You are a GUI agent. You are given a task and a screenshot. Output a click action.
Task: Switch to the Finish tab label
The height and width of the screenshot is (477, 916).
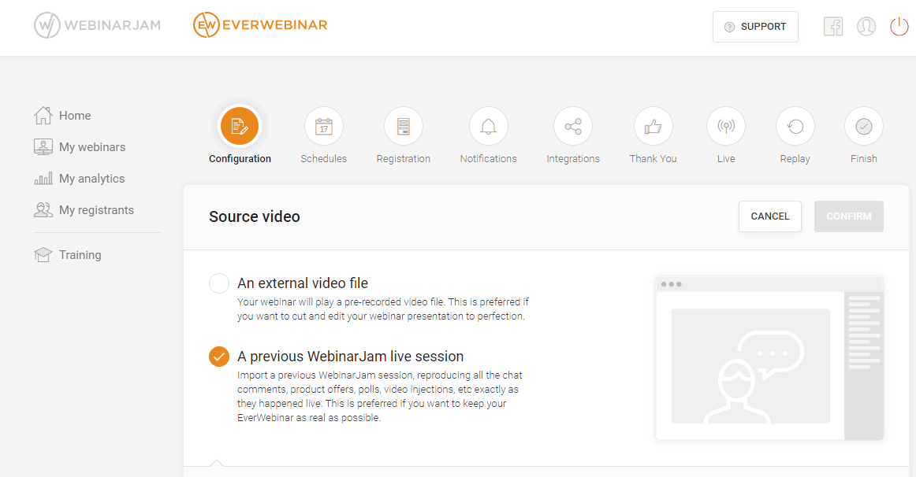[864, 159]
